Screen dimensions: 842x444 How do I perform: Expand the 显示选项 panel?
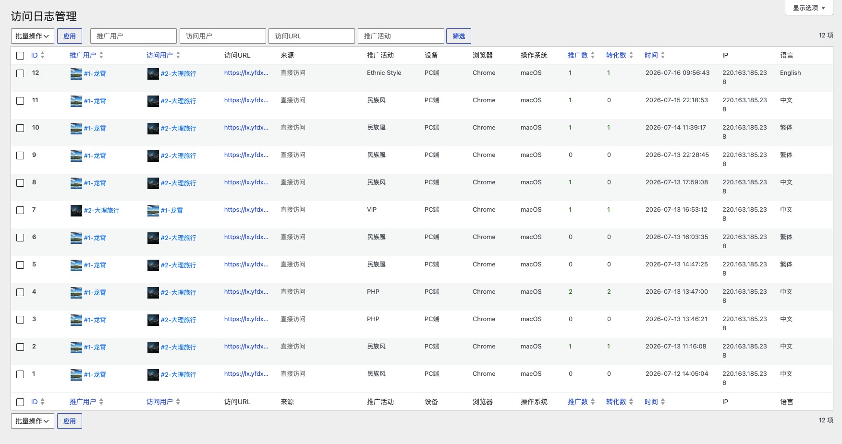pyautogui.click(x=809, y=8)
